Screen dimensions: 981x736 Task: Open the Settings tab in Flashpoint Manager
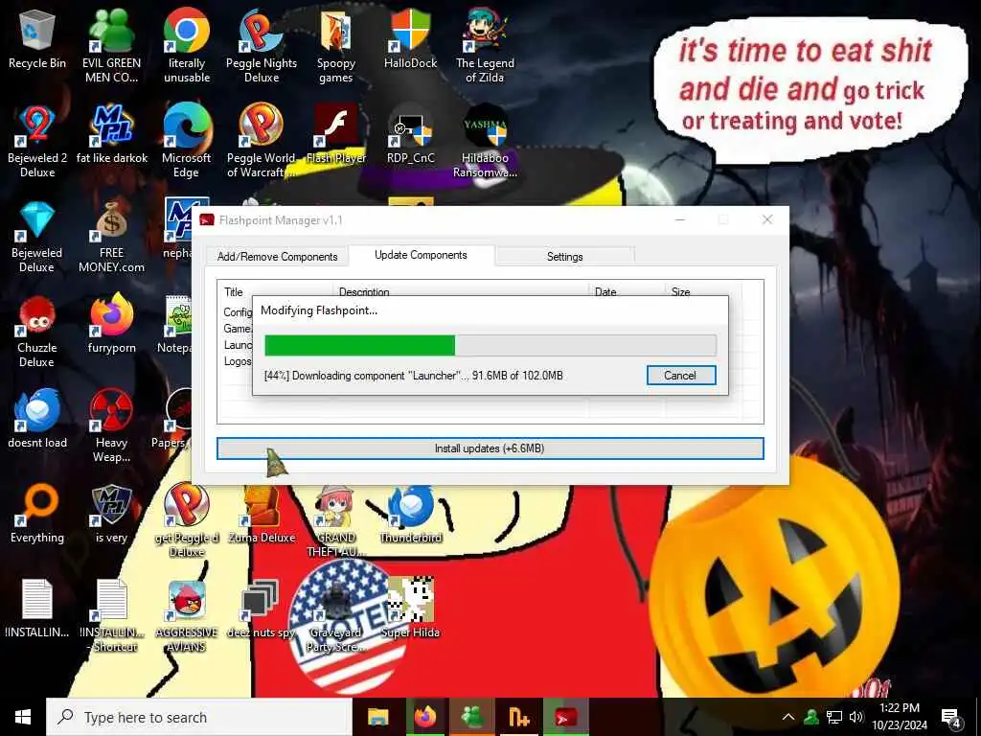click(565, 257)
